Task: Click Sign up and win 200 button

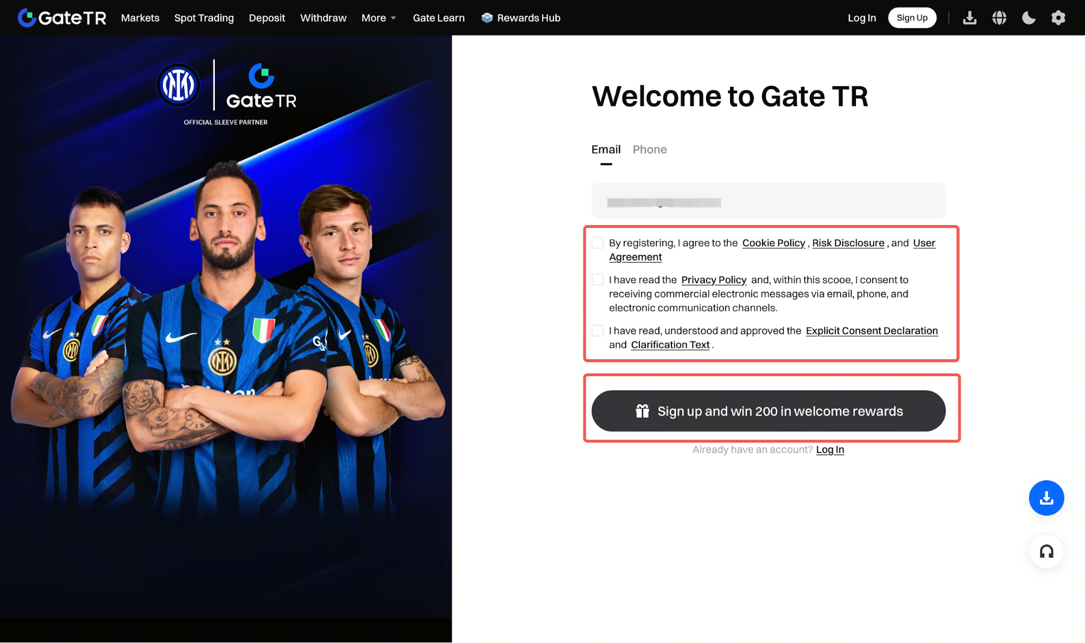Action: [768, 411]
